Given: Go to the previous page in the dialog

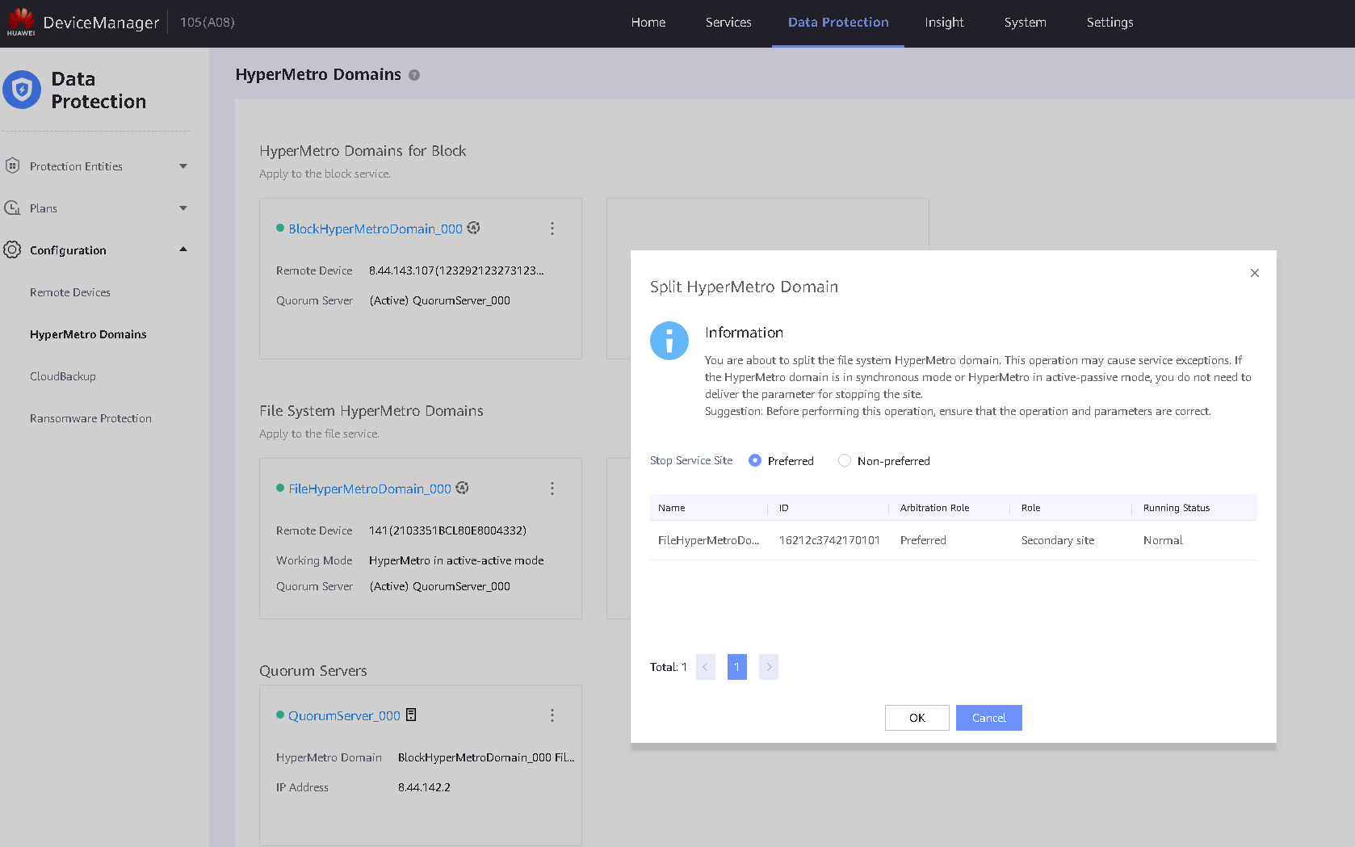Looking at the screenshot, I should click(705, 667).
